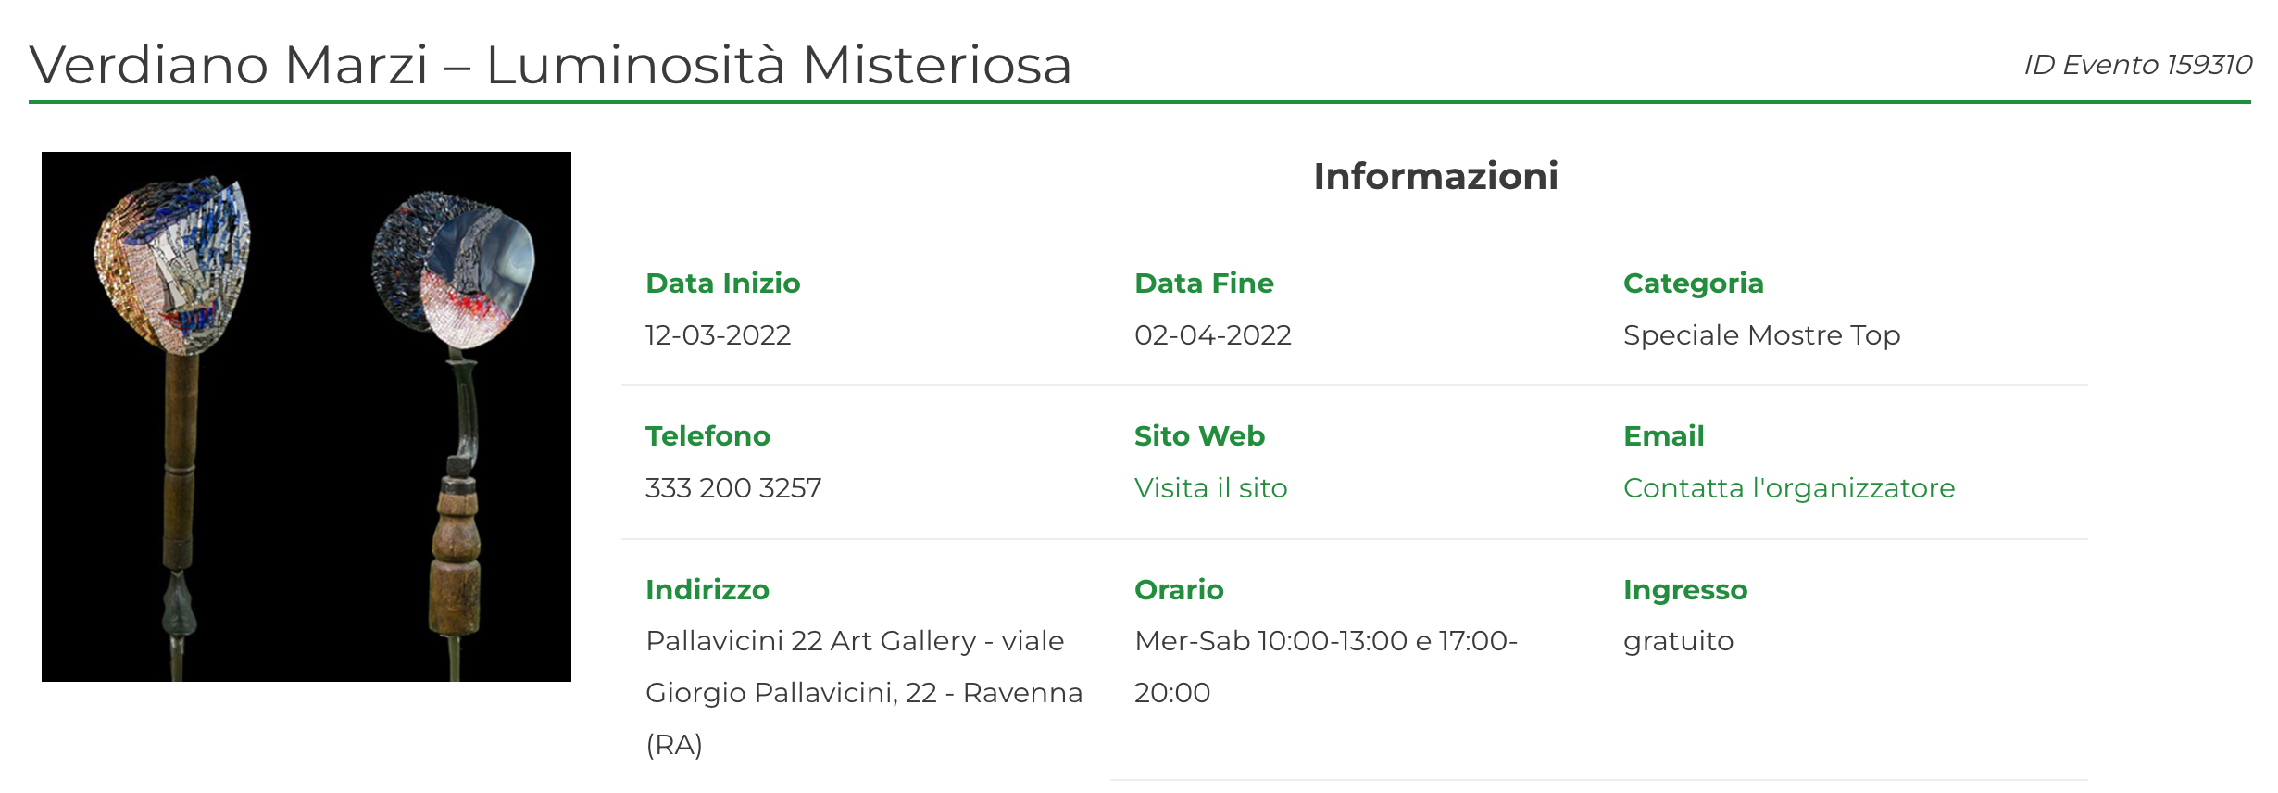Click the ID Evento 159310 label
Image resolution: width=2278 pixels, height=793 pixels.
(2137, 65)
